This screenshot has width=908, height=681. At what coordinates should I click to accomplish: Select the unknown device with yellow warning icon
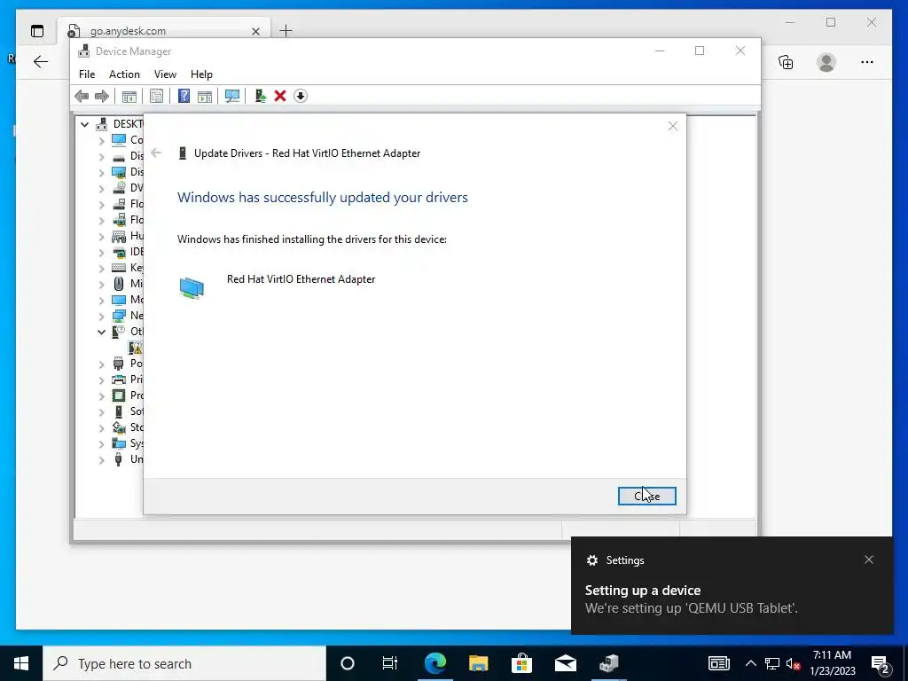[135, 348]
